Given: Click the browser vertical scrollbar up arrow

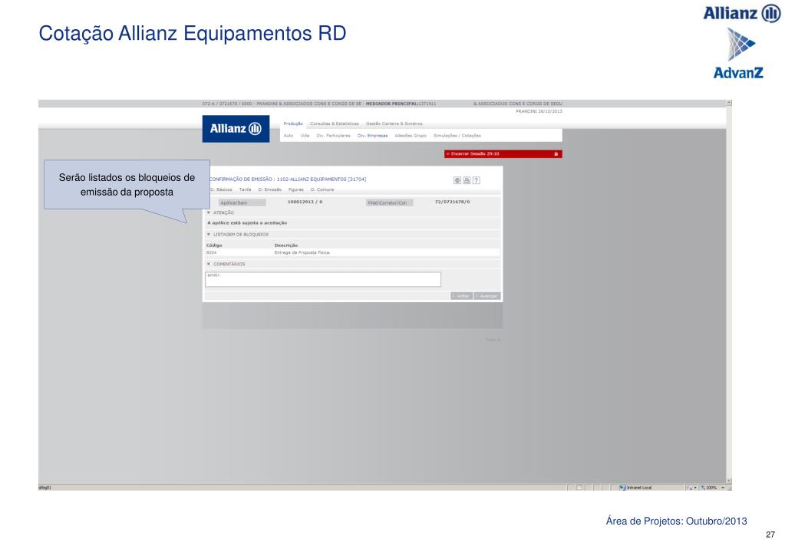Looking at the screenshot, I should pos(729,103).
